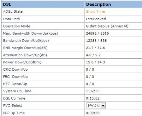Click the Interleaved data path value

[x=96, y=19]
